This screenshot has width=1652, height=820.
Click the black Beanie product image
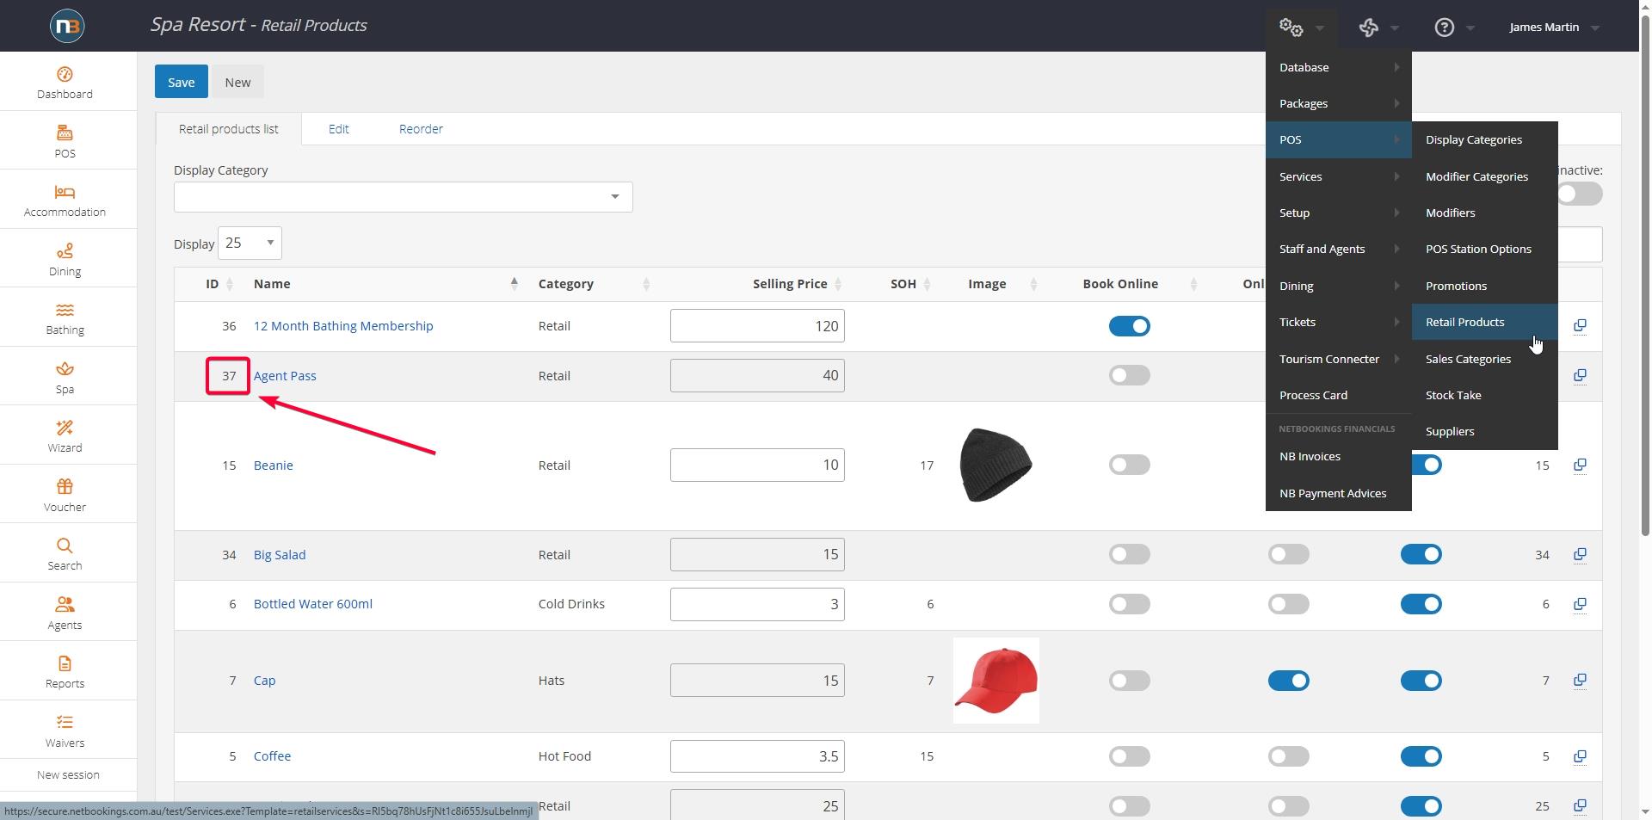[x=996, y=465]
